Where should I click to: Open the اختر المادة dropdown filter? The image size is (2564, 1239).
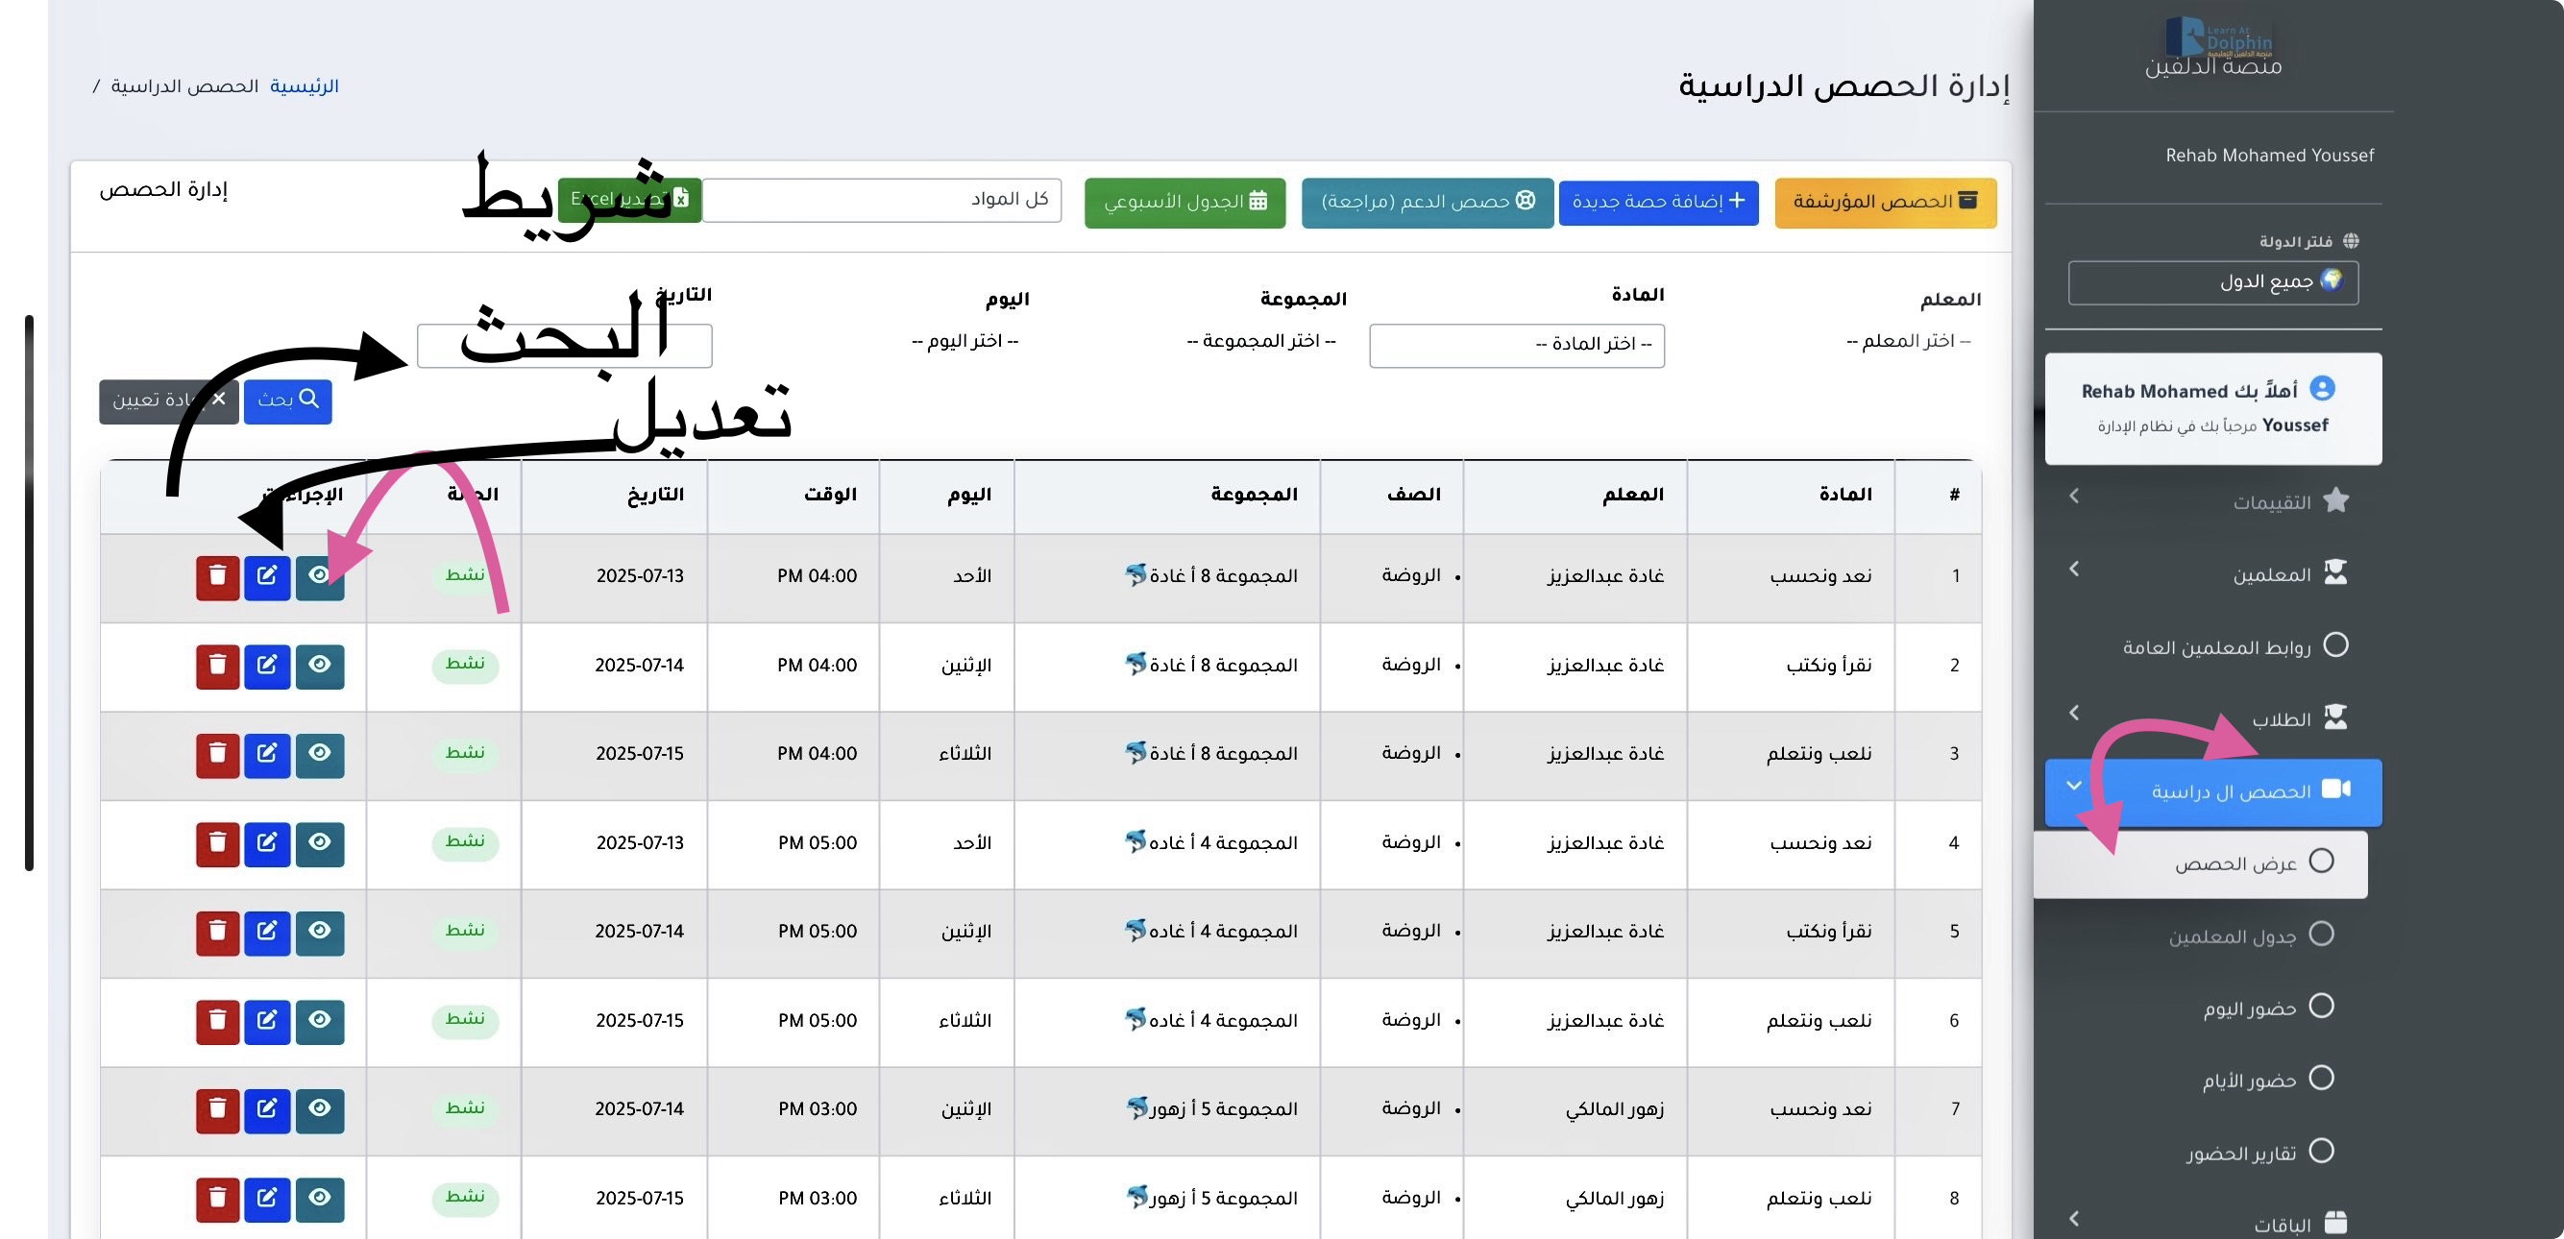tap(1516, 346)
